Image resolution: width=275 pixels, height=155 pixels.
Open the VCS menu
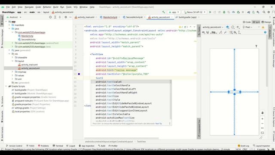click(x=76, y=7)
